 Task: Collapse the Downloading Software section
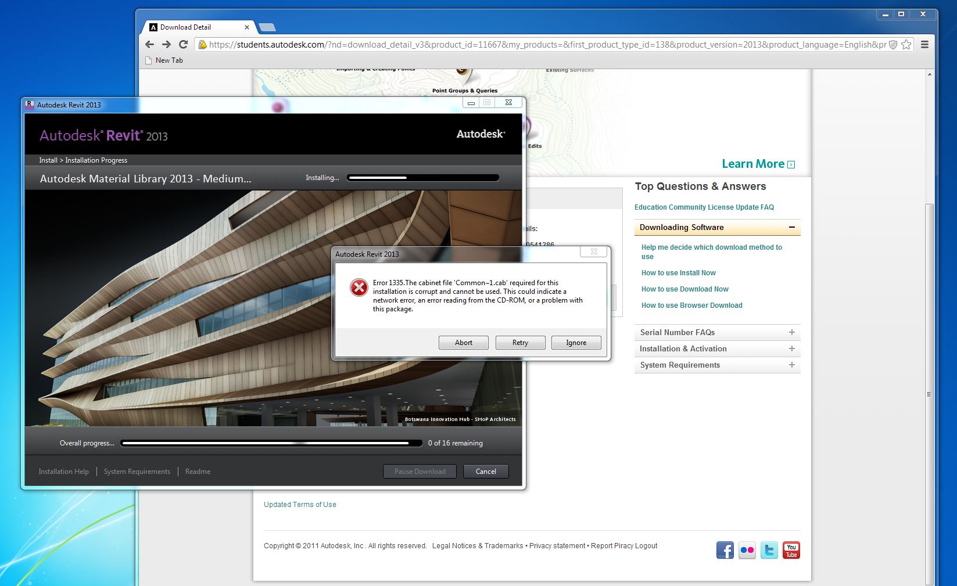pos(791,227)
